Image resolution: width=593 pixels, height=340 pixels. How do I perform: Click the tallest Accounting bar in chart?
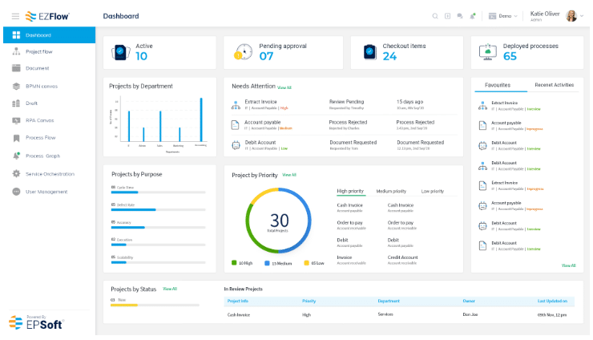[201, 119]
